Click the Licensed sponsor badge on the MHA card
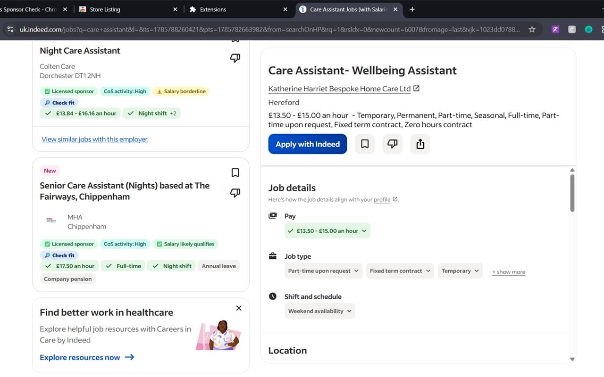This screenshot has height=377, width=604. click(69, 244)
